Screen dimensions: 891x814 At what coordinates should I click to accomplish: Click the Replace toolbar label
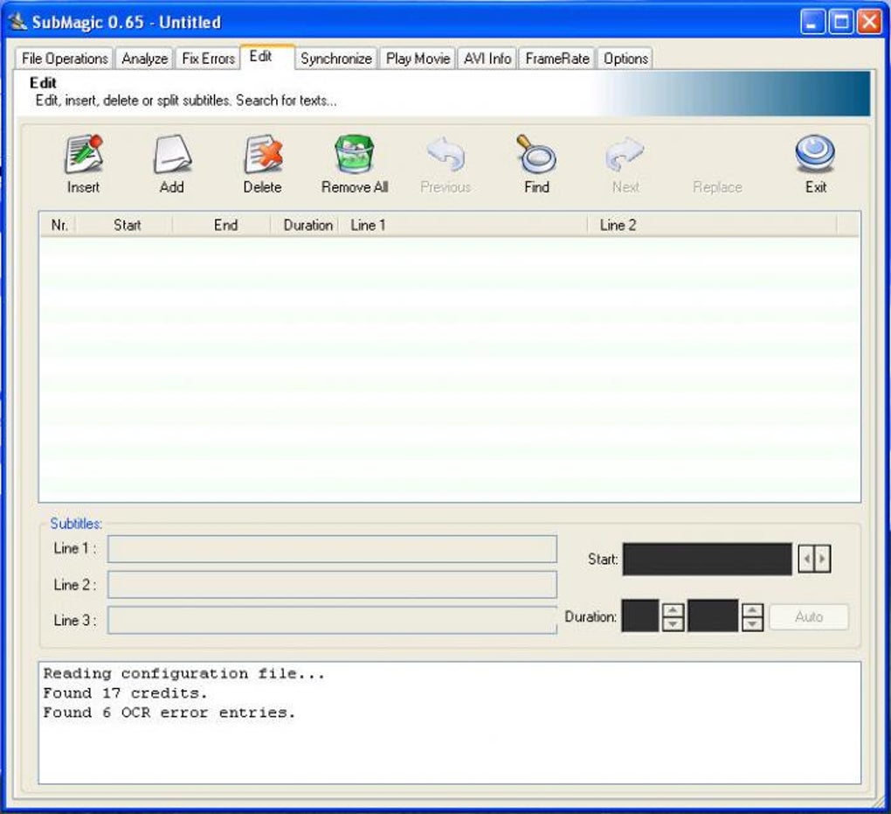(717, 187)
